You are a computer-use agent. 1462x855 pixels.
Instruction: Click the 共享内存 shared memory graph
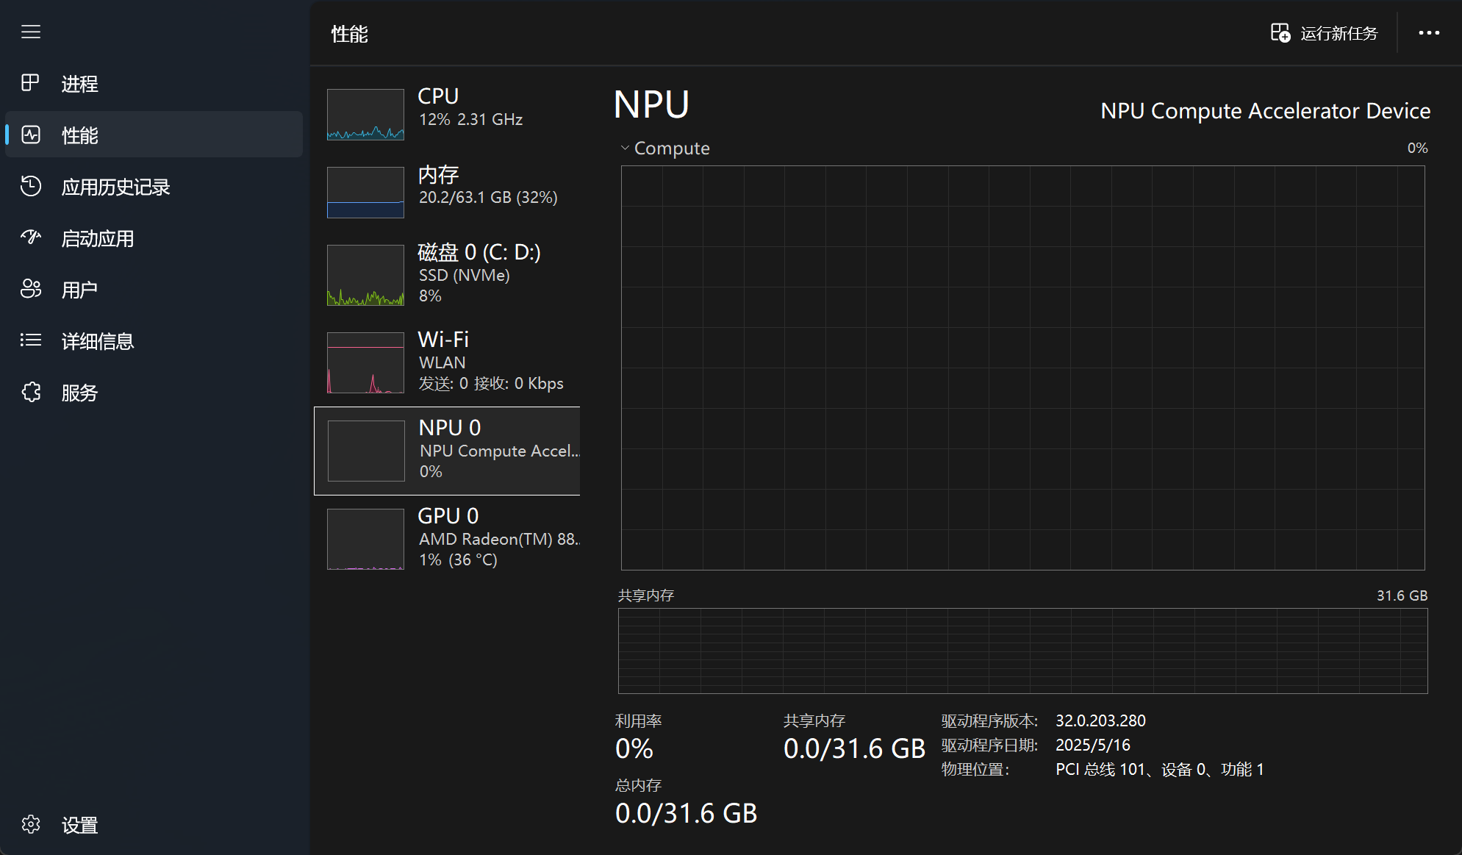coord(1023,651)
